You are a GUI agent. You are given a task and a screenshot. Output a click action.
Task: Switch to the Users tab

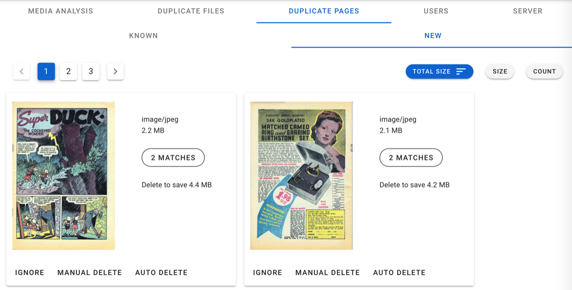[435, 10]
